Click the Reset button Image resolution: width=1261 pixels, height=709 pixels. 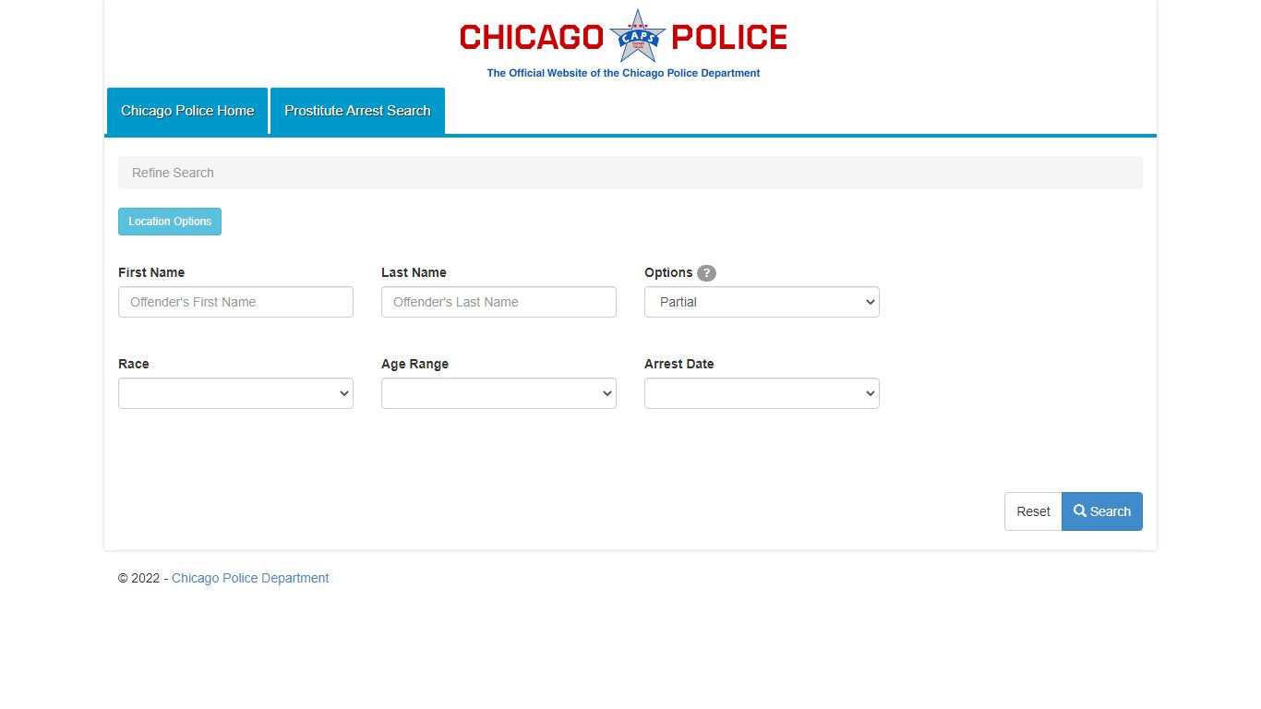click(1033, 511)
